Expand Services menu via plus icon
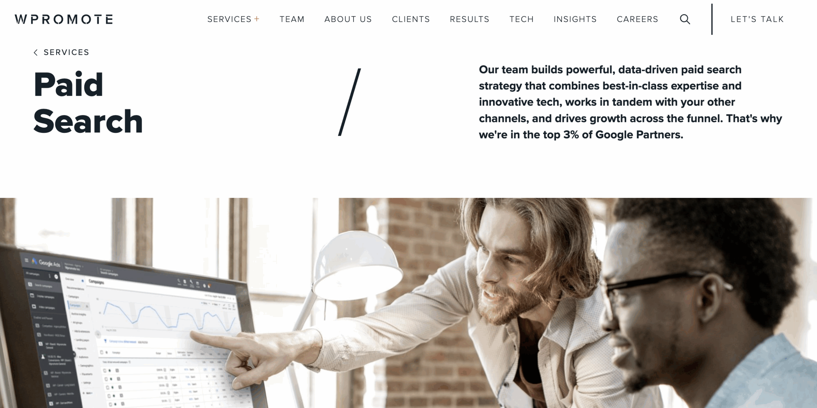Screen dimensions: 817x408 pos(257,19)
